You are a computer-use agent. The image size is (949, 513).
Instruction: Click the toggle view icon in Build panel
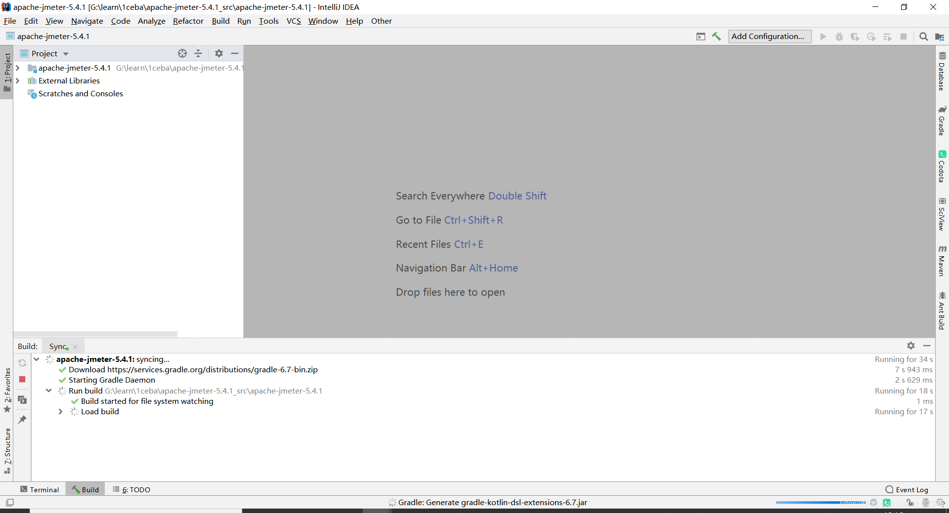pos(22,400)
